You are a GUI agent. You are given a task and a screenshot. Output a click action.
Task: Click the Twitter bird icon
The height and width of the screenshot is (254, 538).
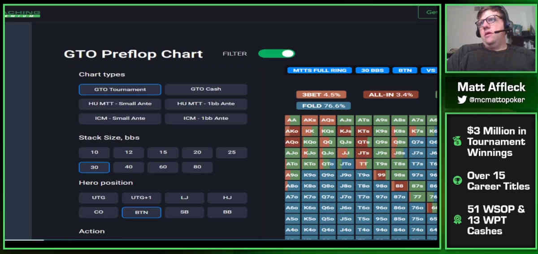click(462, 100)
